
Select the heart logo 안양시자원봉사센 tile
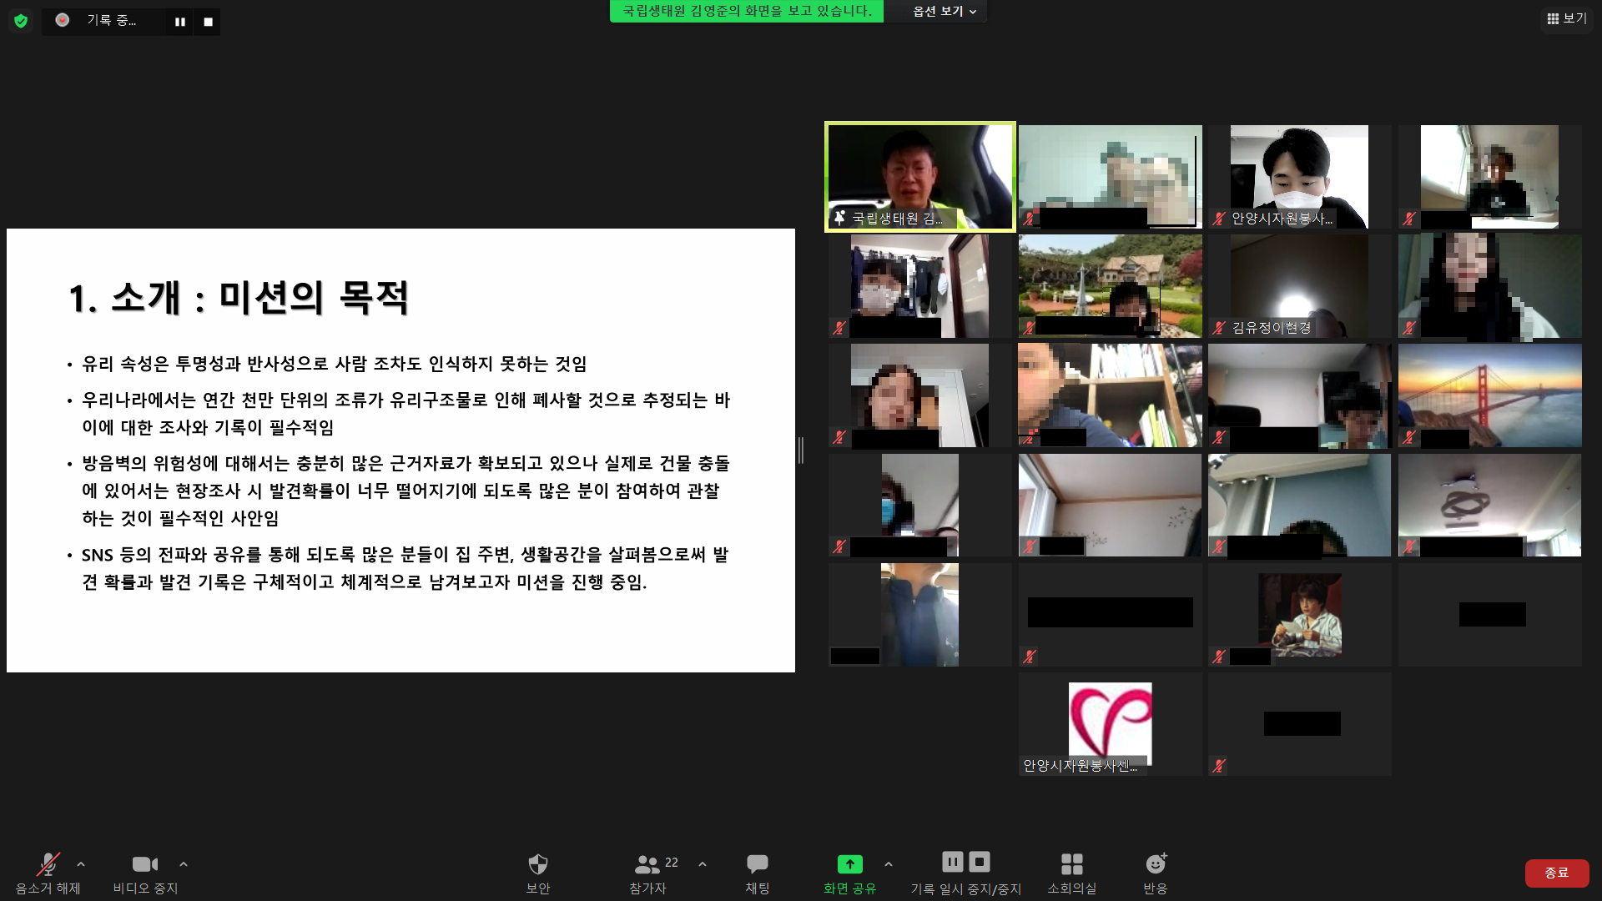pos(1111,724)
